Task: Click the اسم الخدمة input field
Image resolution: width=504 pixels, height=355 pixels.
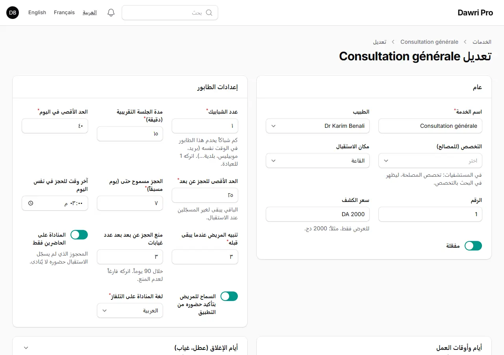Action: click(430, 126)
